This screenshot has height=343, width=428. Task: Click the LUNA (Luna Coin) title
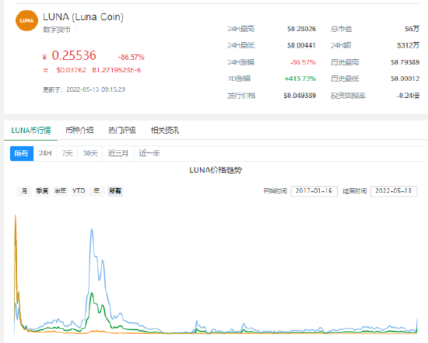pos(83,17)
